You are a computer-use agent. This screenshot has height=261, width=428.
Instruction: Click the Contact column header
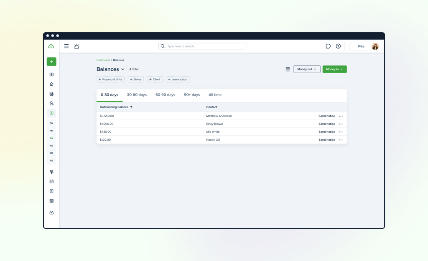(211, 107)
